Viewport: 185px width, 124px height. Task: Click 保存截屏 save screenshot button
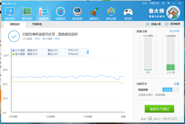click(x=175, y=24)
